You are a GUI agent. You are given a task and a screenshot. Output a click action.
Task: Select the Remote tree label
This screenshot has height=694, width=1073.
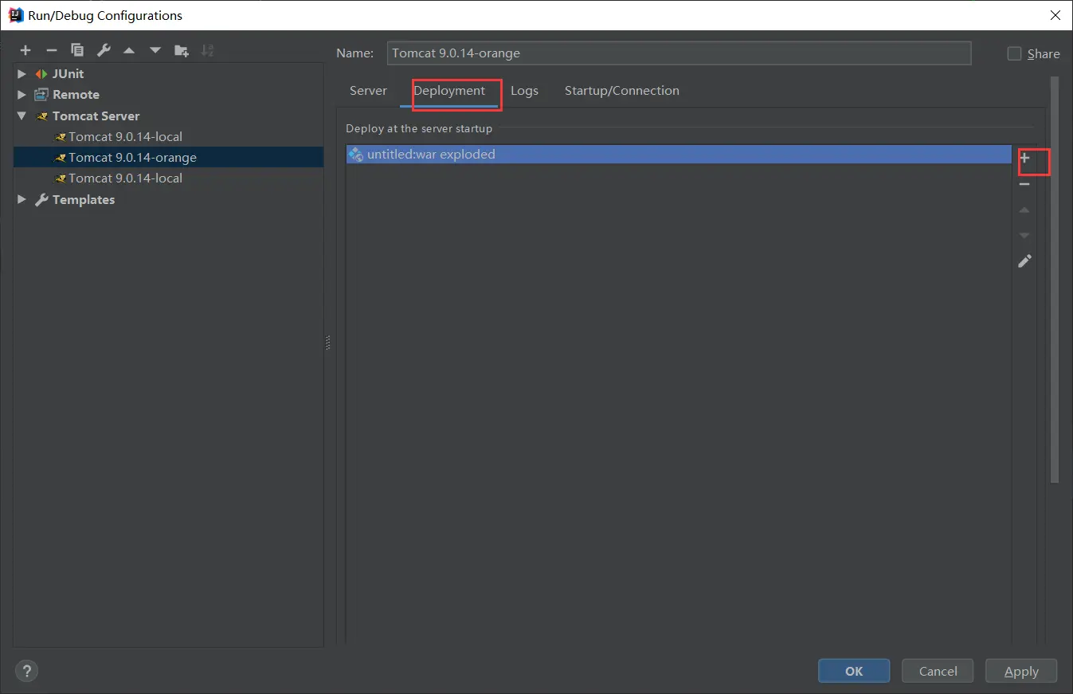(76, 94)
